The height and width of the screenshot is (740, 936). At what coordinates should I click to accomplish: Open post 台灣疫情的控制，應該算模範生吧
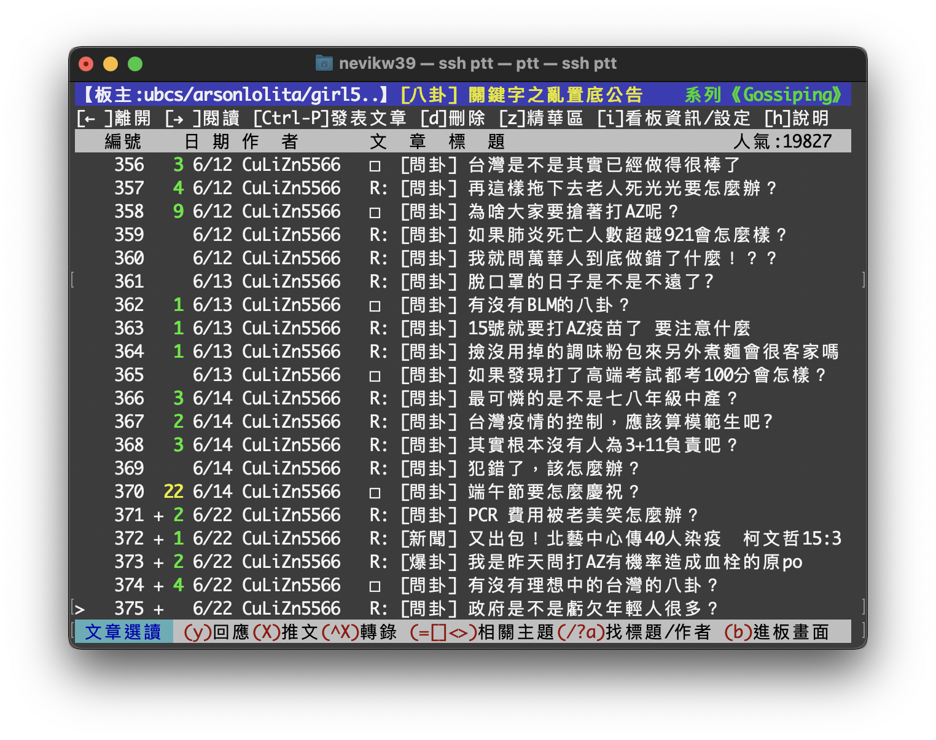click(x=620, y=422)
